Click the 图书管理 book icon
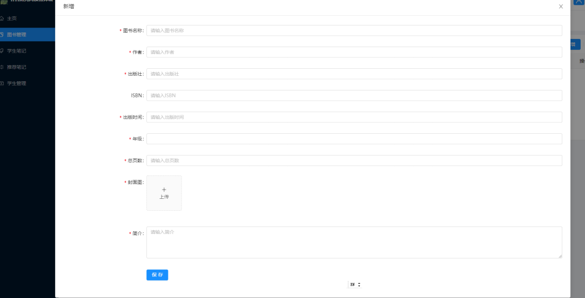The width and height of the screenshot is (585, 298). click(x=2, y=35)
